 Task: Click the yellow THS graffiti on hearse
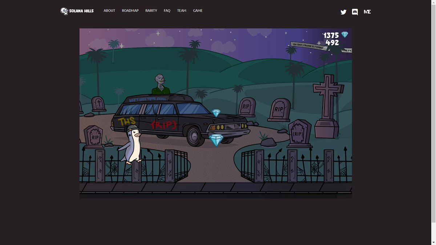tap(126, 121)
